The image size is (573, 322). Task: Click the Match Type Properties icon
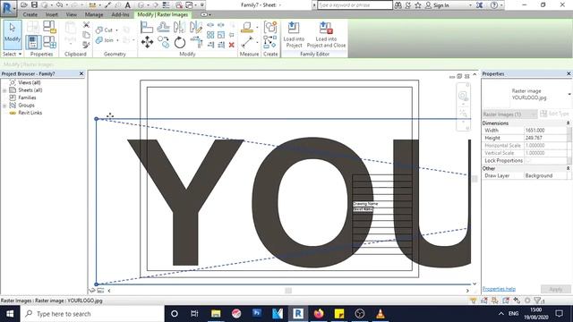coord(86,45)
